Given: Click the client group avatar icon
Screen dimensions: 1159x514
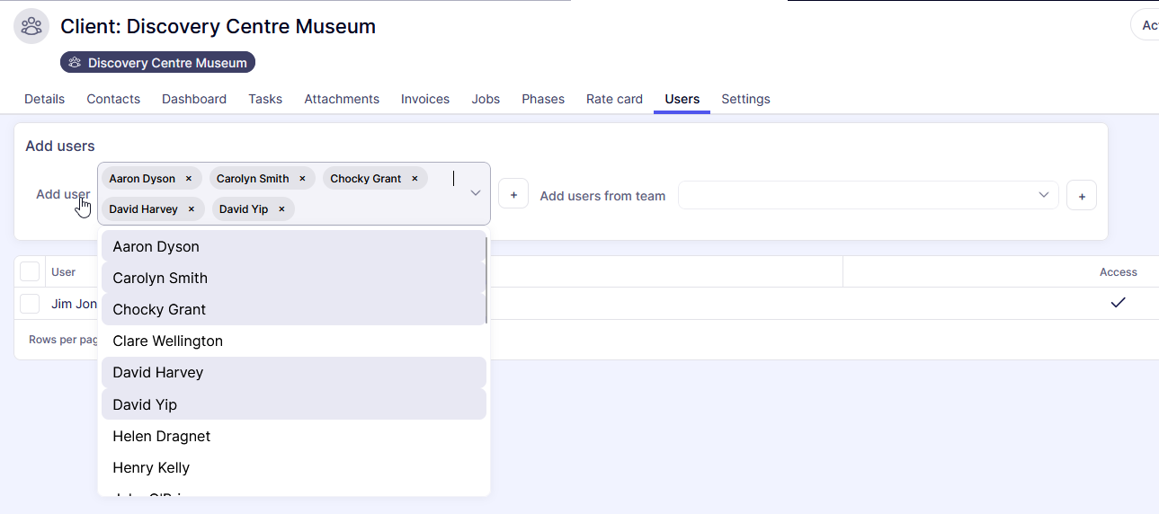Looking at the screenshot, I should click(x=31, y=26).
